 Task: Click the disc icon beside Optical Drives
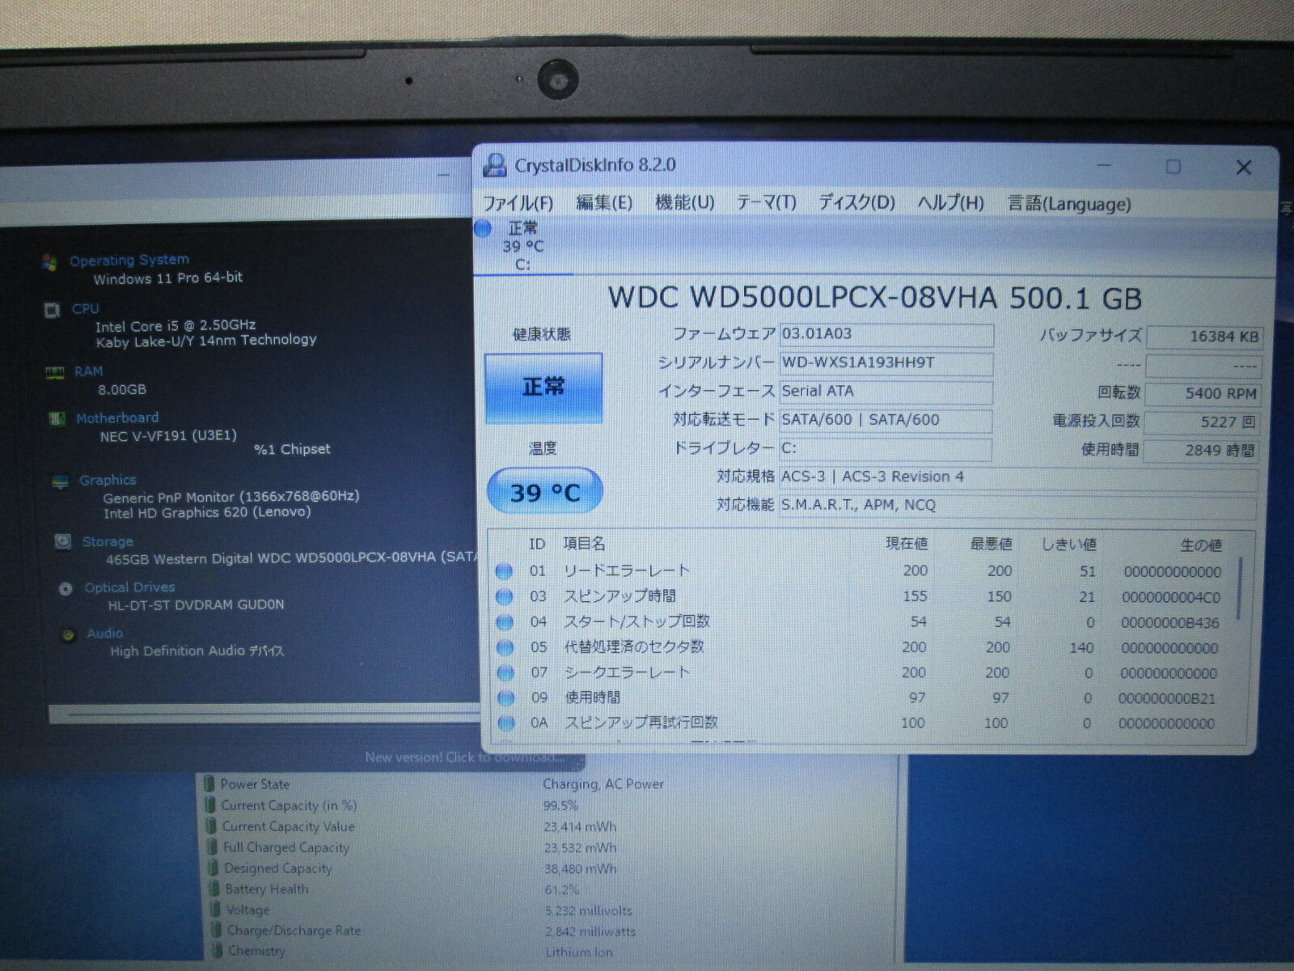click(x=66, y=588)
